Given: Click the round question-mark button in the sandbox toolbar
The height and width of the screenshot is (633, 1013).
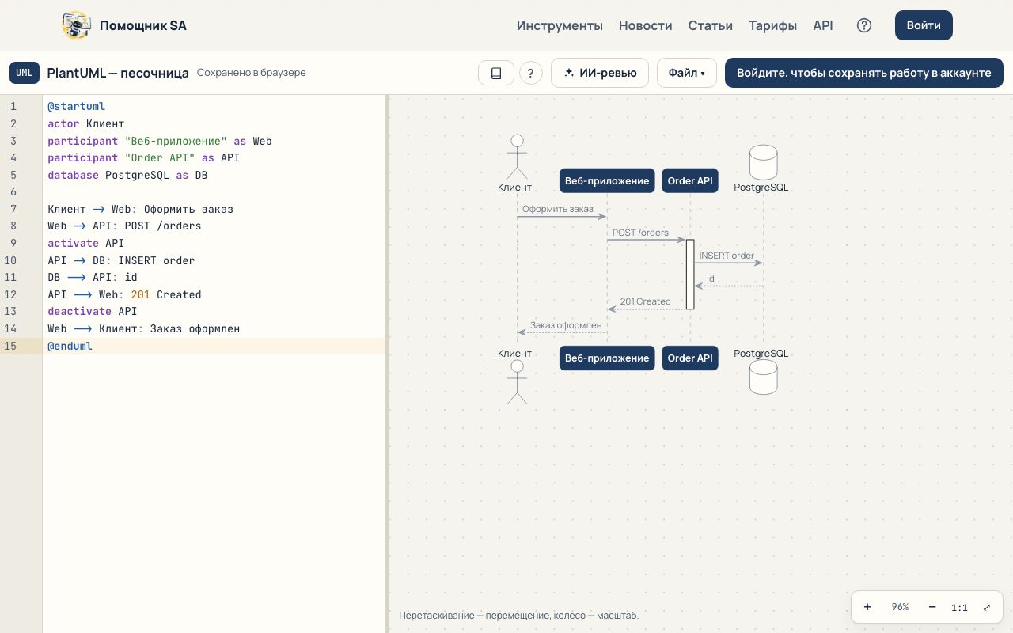Looking at the screenshot, I should coord(530,73).
